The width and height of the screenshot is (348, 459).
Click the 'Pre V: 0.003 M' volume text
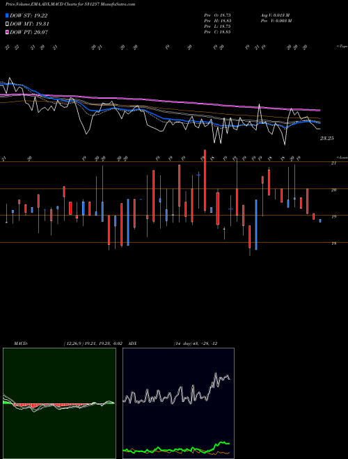click(276, 20)
